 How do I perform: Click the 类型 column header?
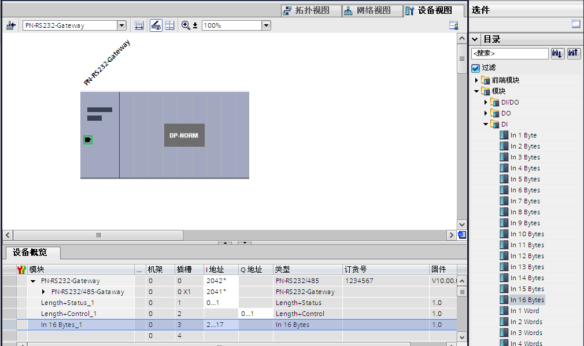point(308,269)
